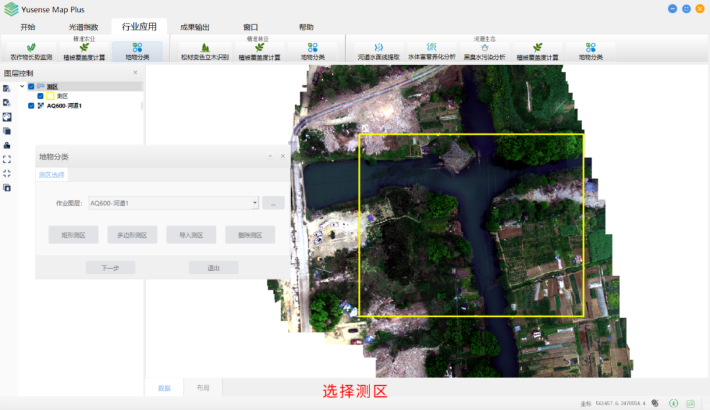Open 农作物长势监测 crop growth monitoring tool
Viewport: 710px width, 410px height.
pyautogui.click(x=31, y=51)
